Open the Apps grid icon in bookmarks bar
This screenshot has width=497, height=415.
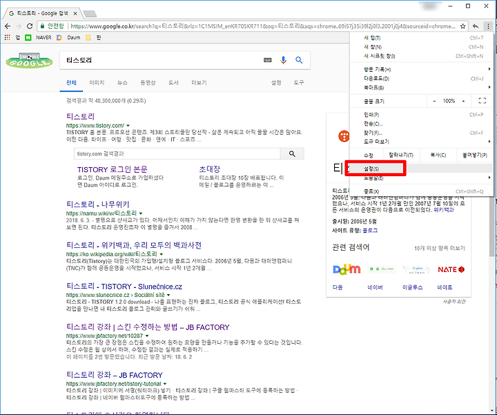(7, 37)
